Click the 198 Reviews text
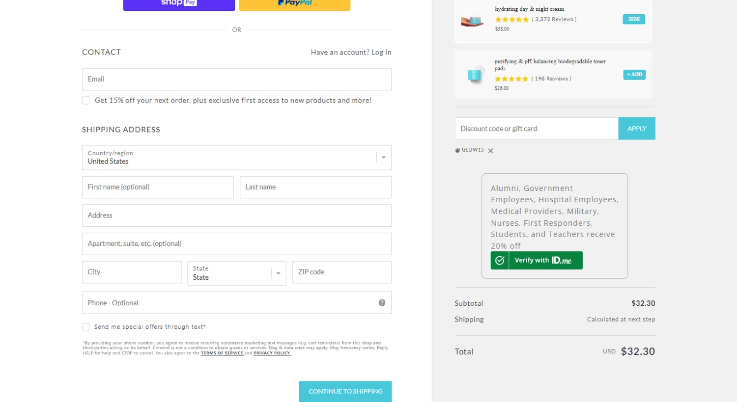This screenshot has width=737, height=402. click(551, 79)
